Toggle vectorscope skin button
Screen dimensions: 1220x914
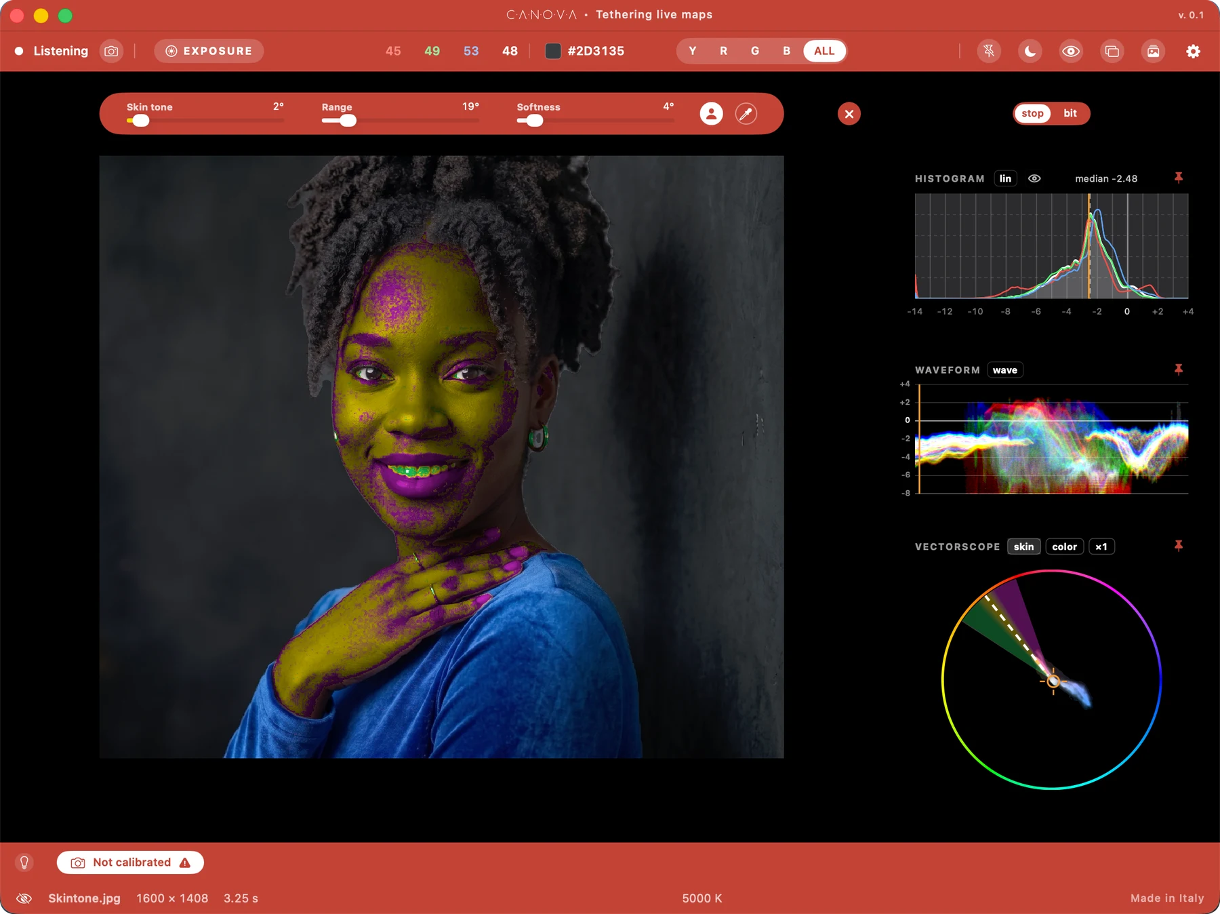[x=1023, y=547]
